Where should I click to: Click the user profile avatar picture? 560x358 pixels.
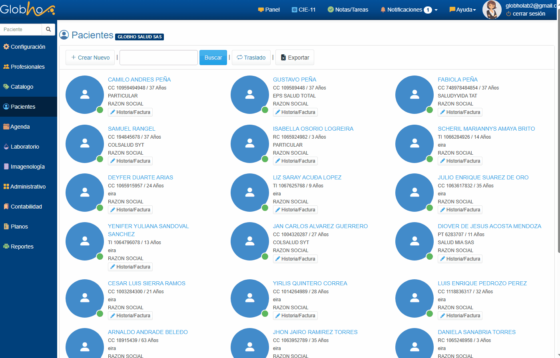tap(492, 10)
